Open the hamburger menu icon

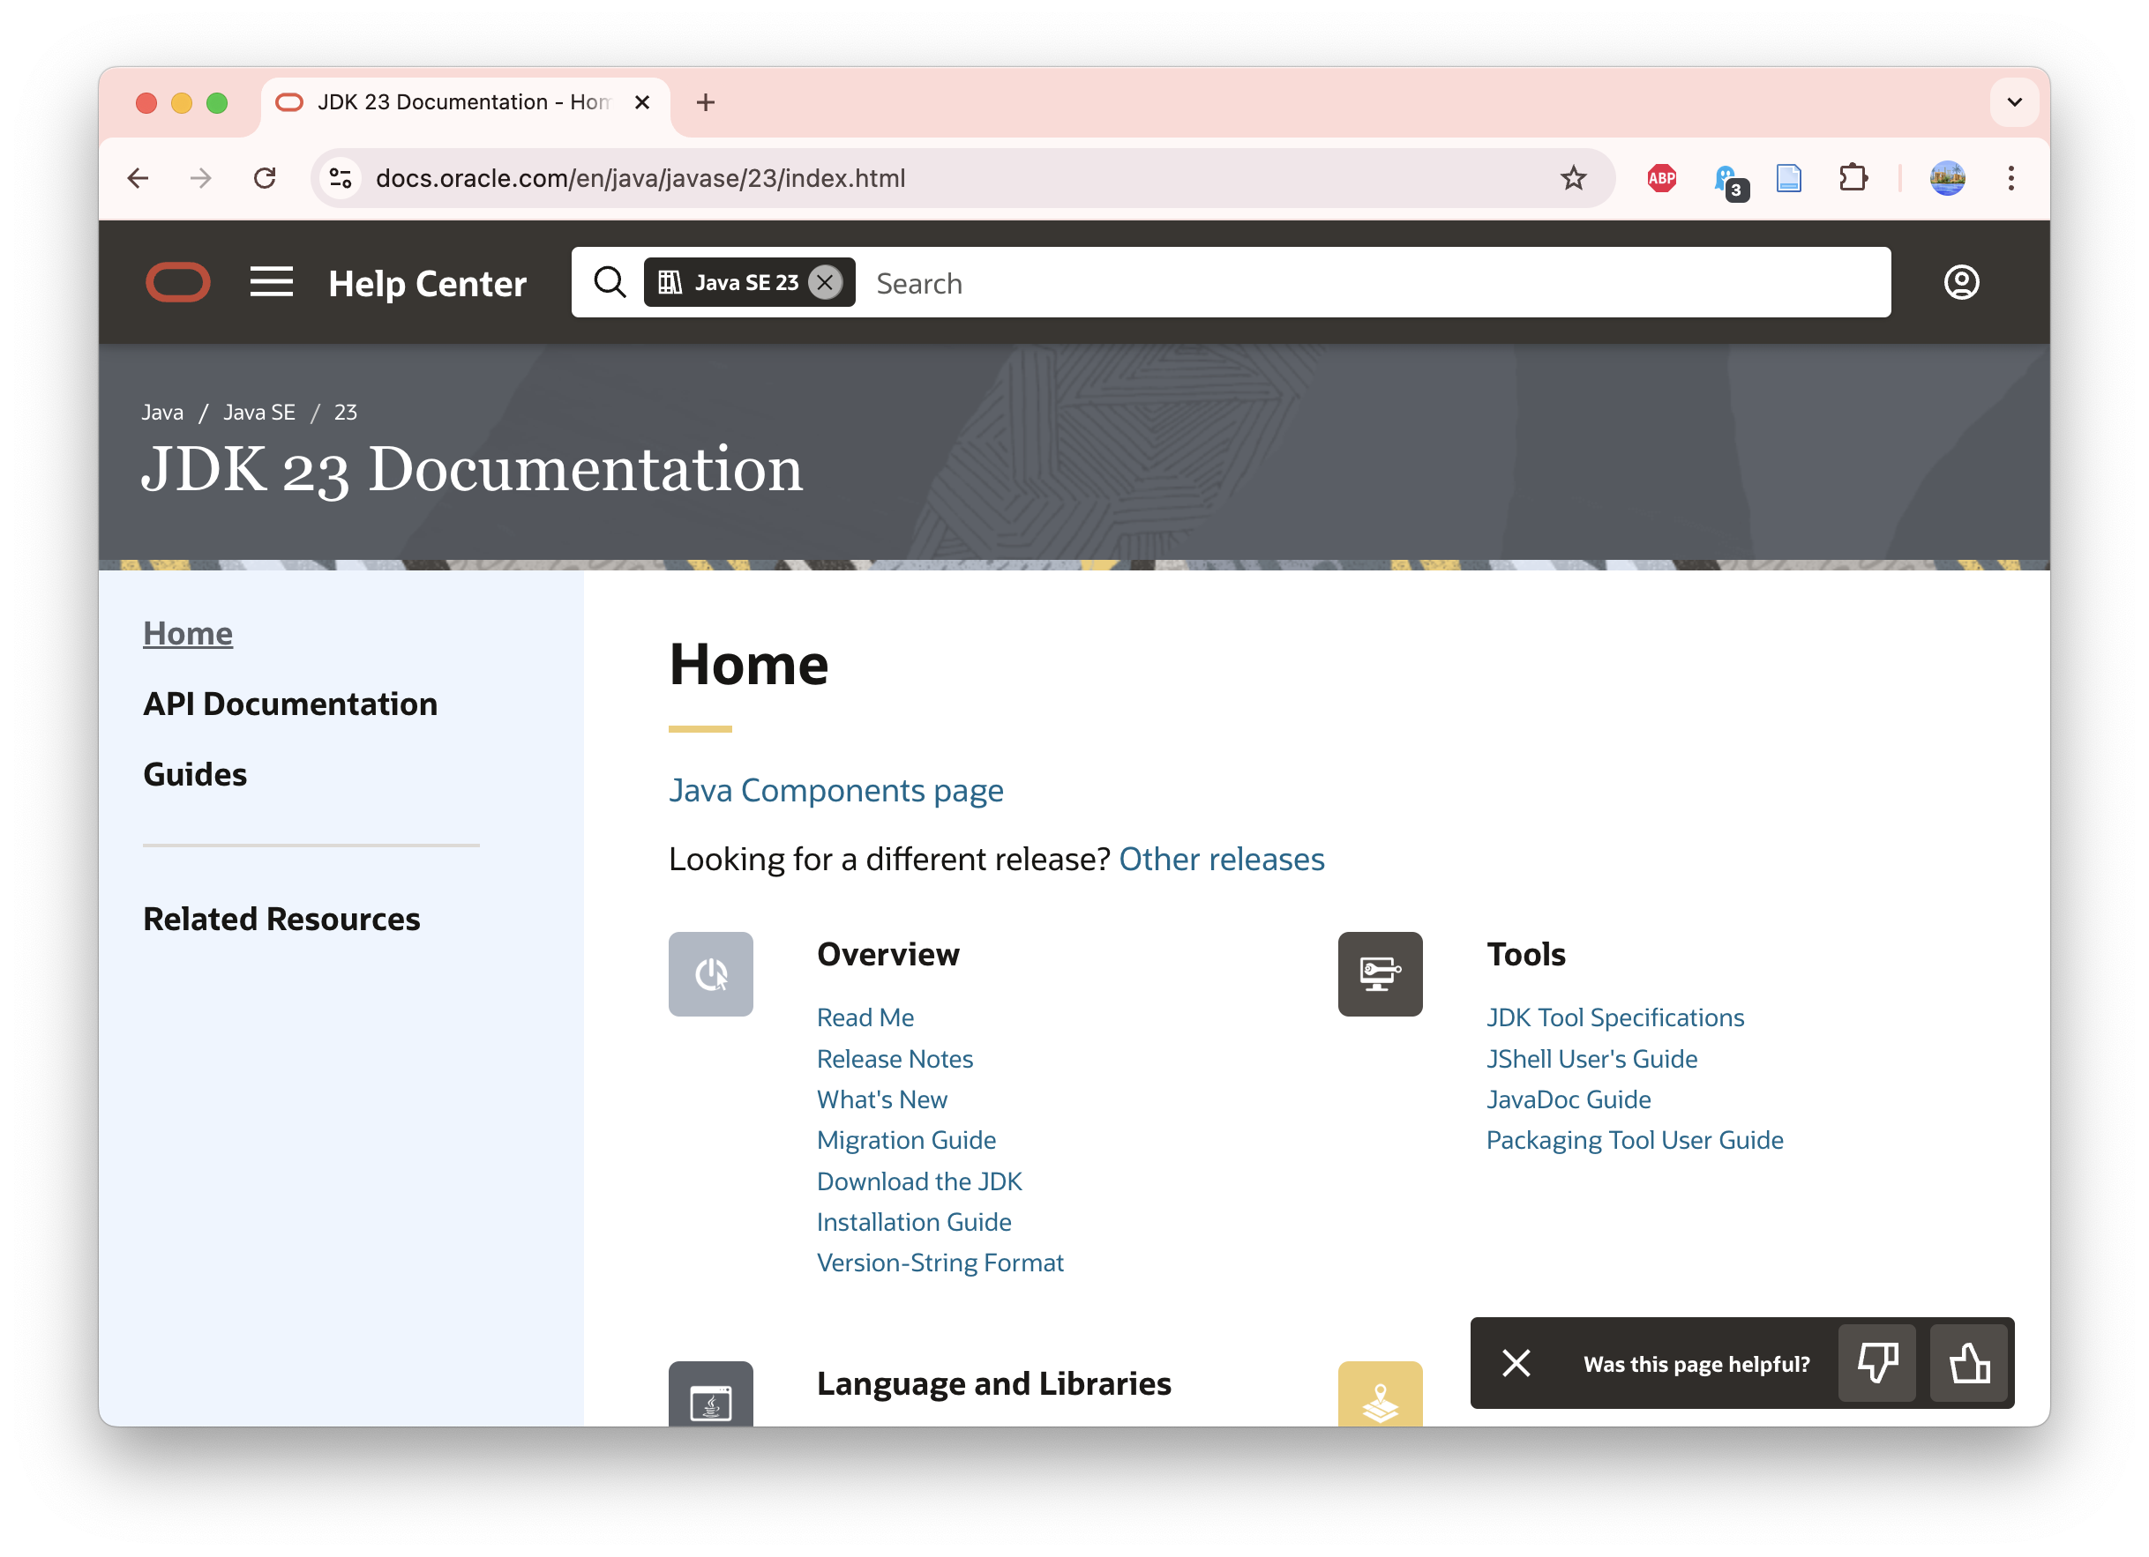[270, 282]
